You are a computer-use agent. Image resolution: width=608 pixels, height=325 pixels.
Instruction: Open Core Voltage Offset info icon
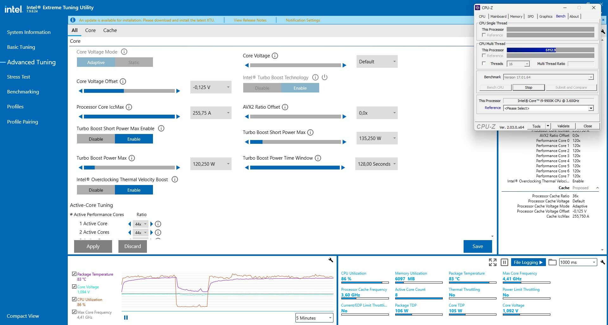(123, 81)
